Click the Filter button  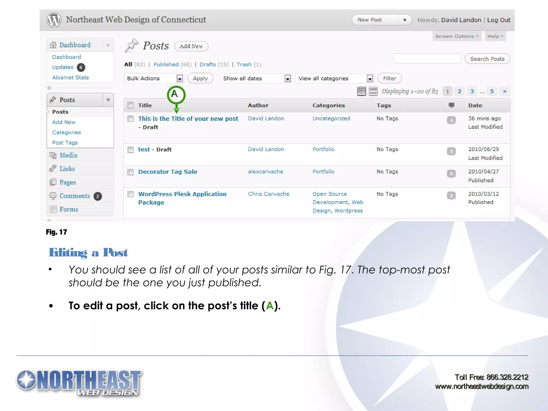coord(389,78)
